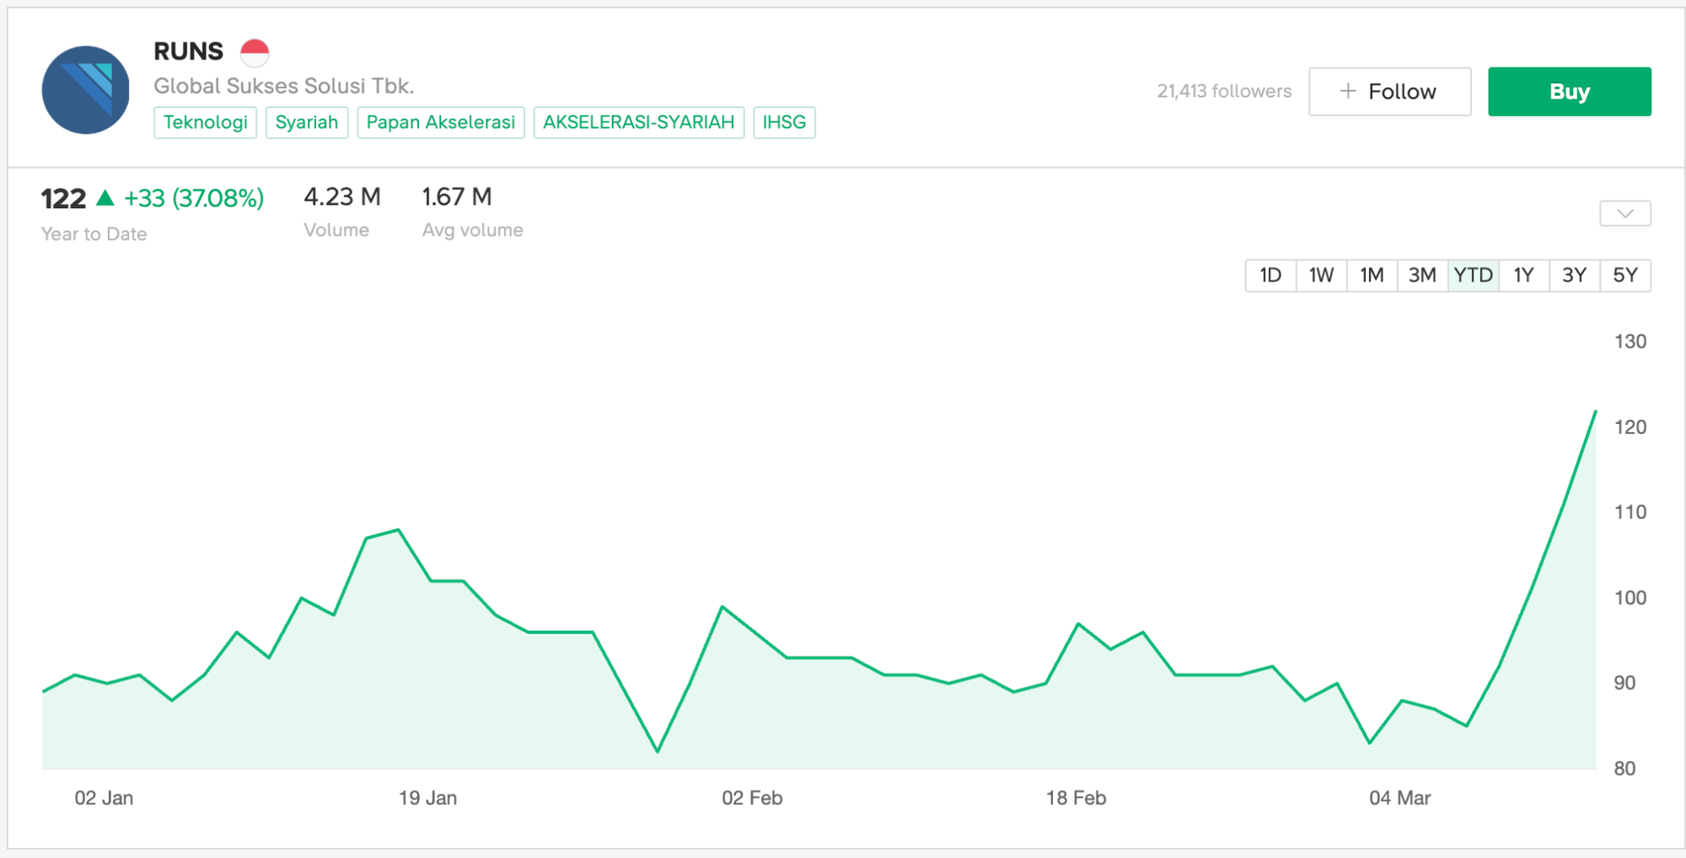Screen dimensions: 1686x858
Task: Show the 3M chart range
Action: click(x=1422, y=276)
